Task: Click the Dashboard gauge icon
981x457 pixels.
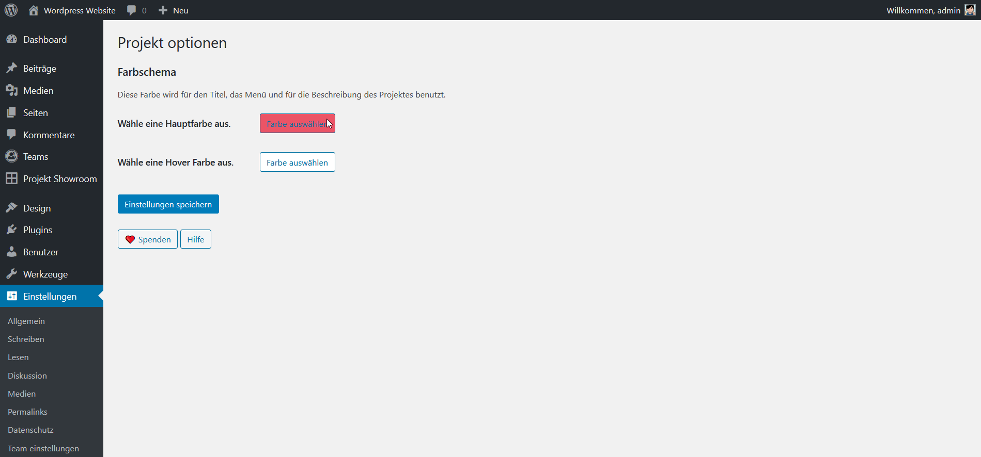Action: (x=11, y=39)
